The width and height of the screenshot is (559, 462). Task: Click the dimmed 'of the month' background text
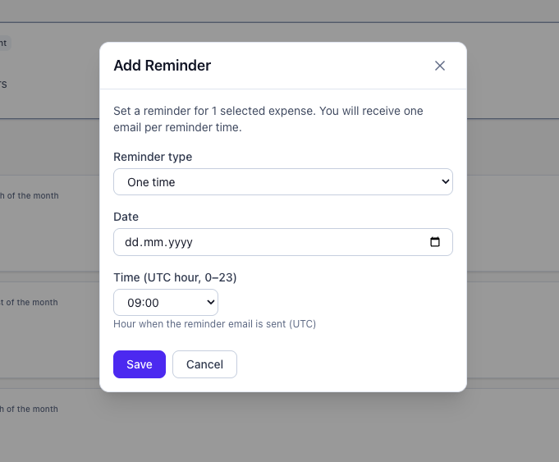(31, 195)
